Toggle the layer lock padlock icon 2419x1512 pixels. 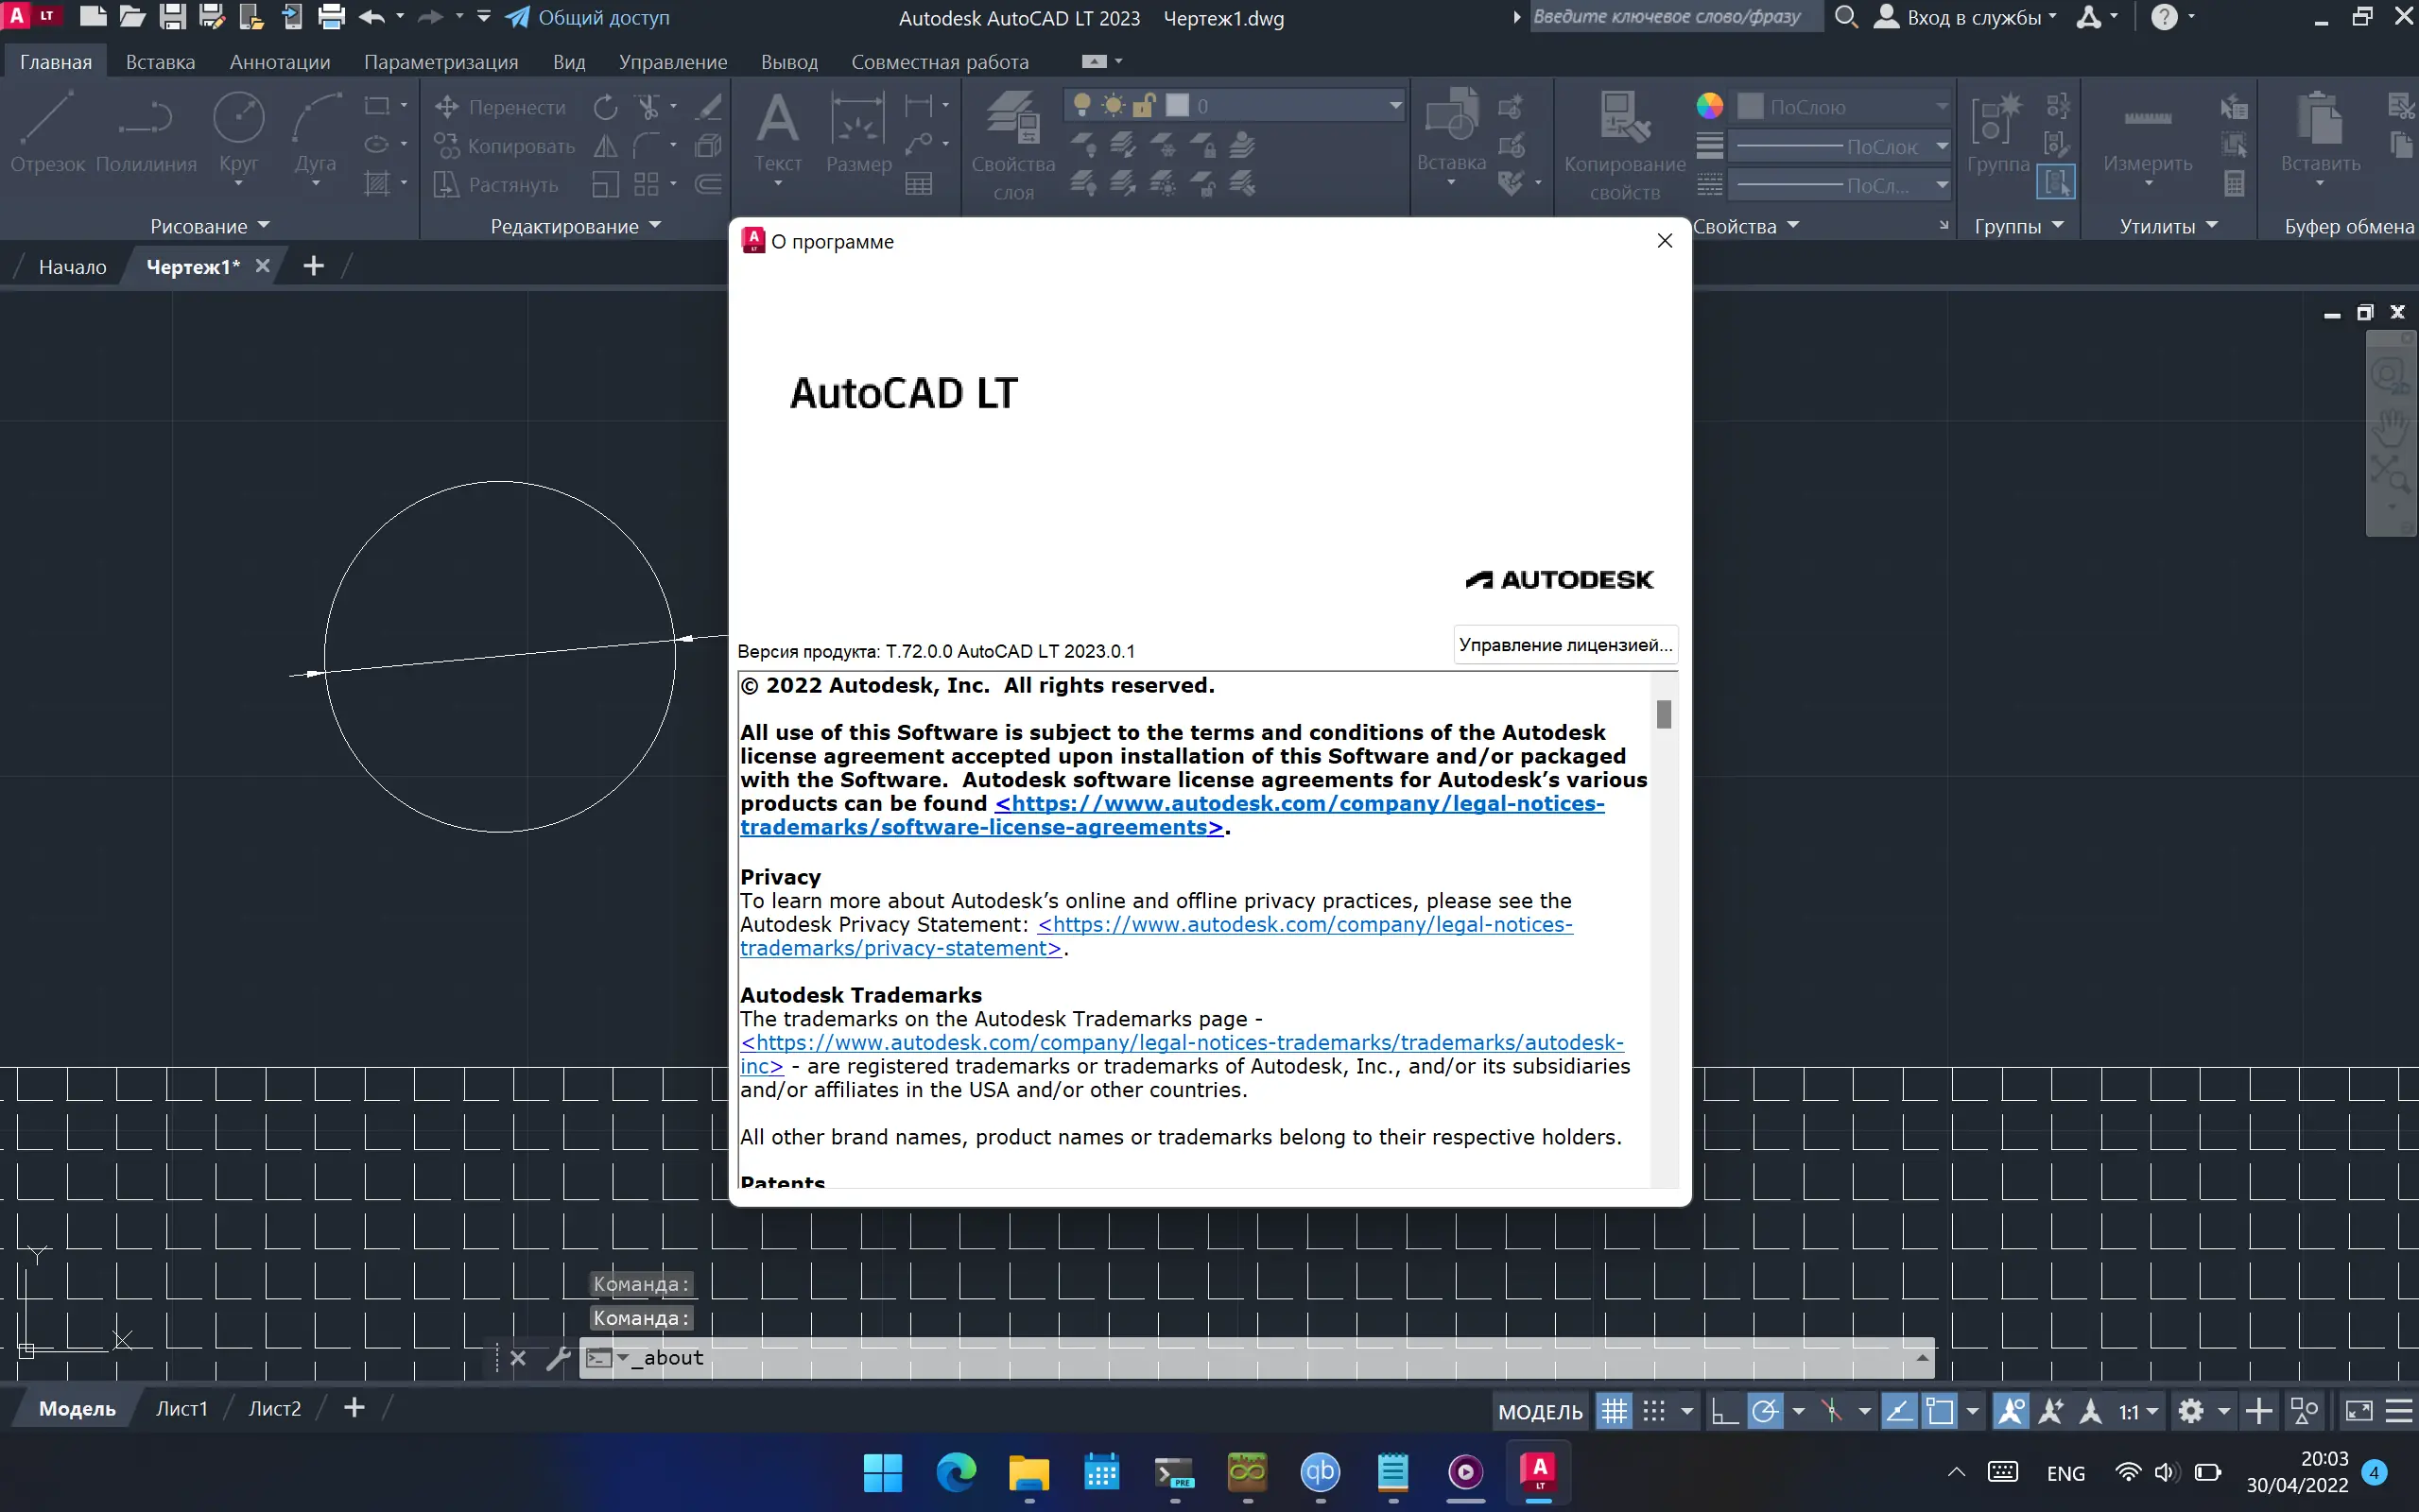click(x=1143, y=105)
